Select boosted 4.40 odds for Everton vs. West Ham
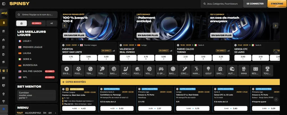 [79, 108]
